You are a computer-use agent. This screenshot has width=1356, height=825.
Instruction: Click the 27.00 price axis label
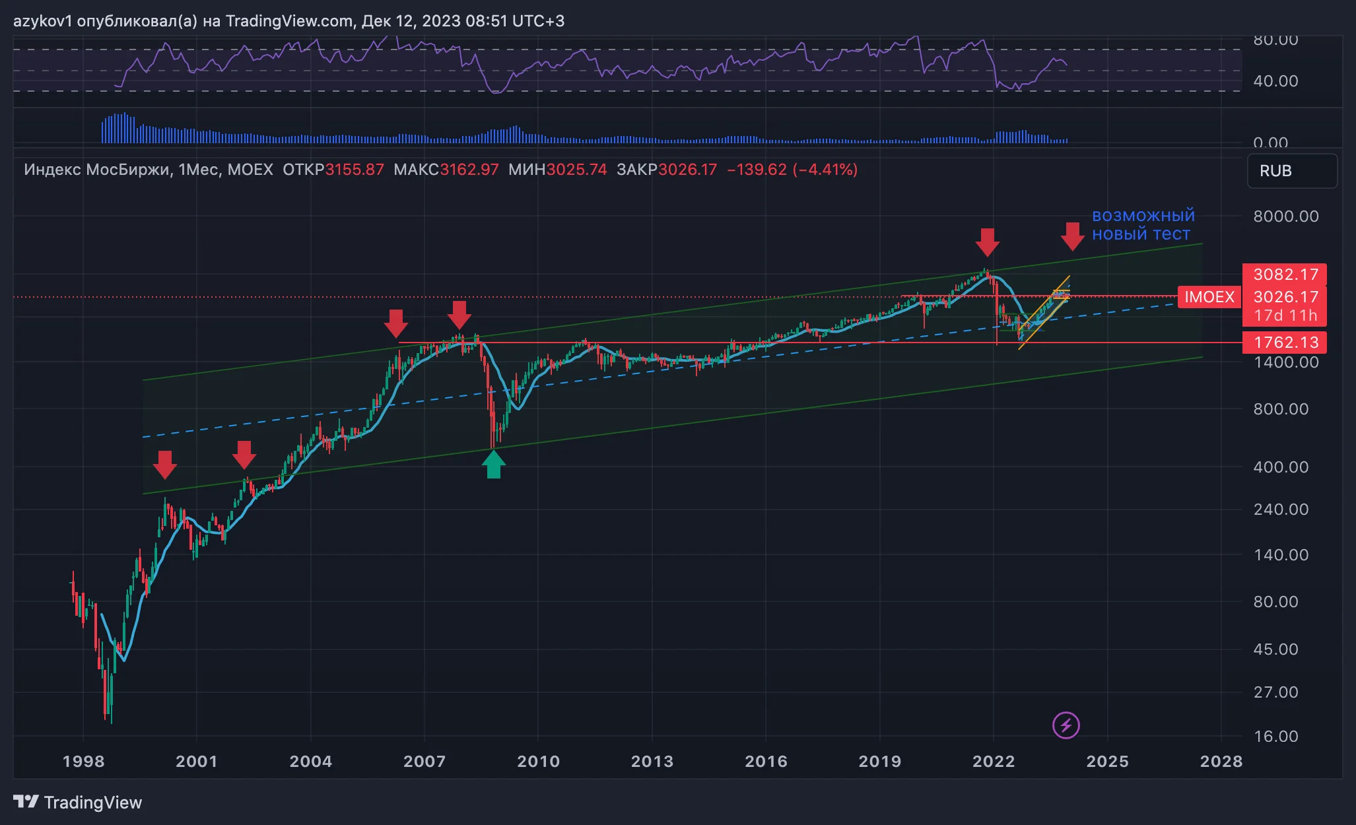[x=1275, y=692]
